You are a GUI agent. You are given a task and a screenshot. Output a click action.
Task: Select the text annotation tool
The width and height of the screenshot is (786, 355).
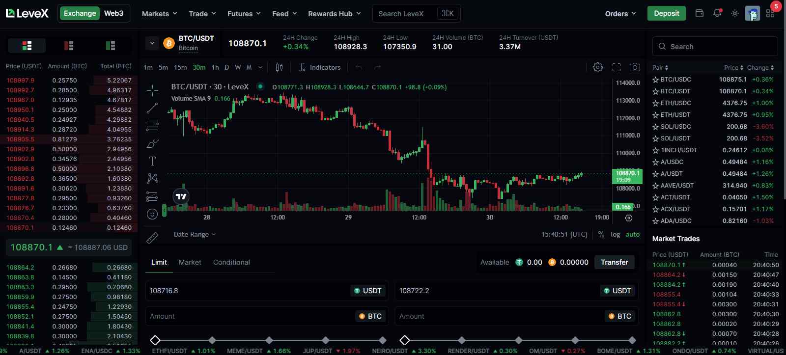point(152,161)
